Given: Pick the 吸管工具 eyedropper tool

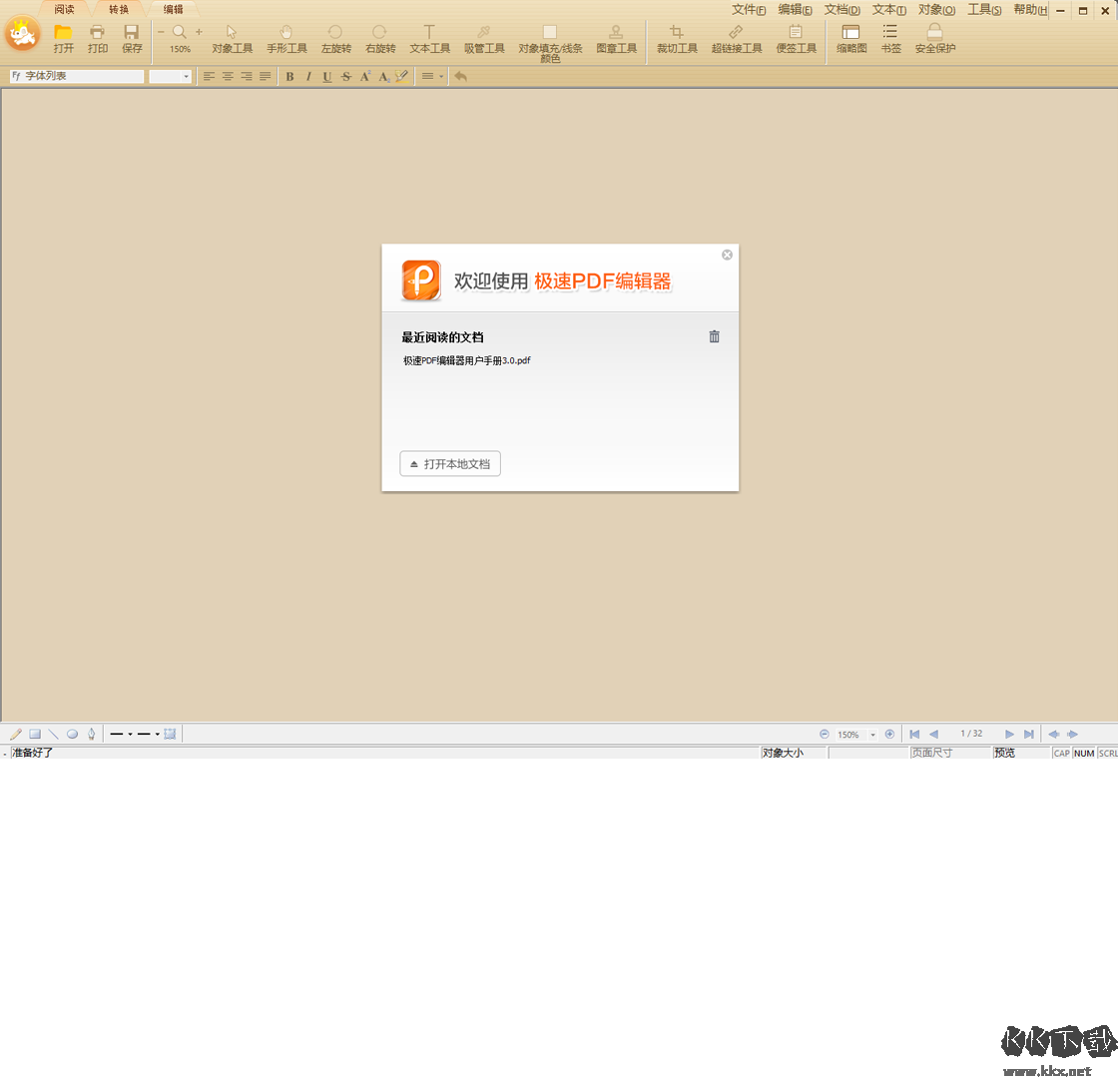Looking at the screenshot, I should [x=484, y=39].
